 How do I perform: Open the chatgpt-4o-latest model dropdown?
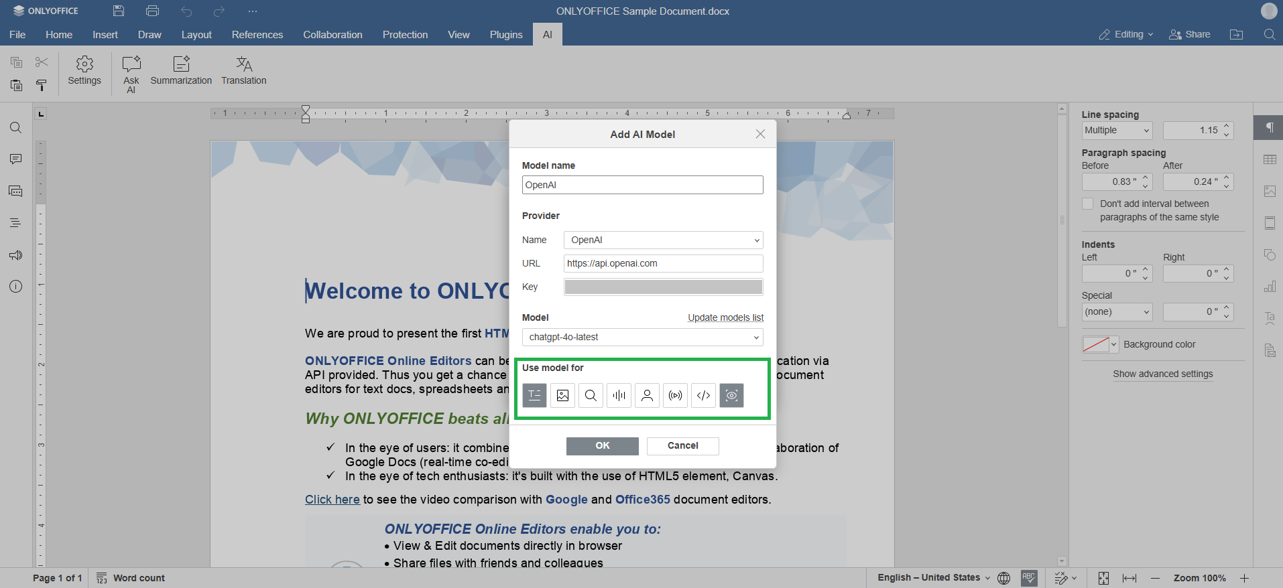tap(642, 337)
